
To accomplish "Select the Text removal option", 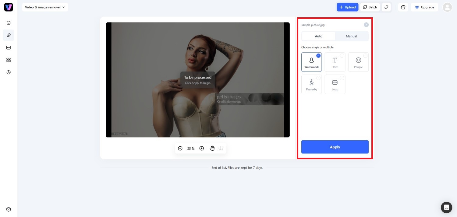I will [x=335, y=62].
